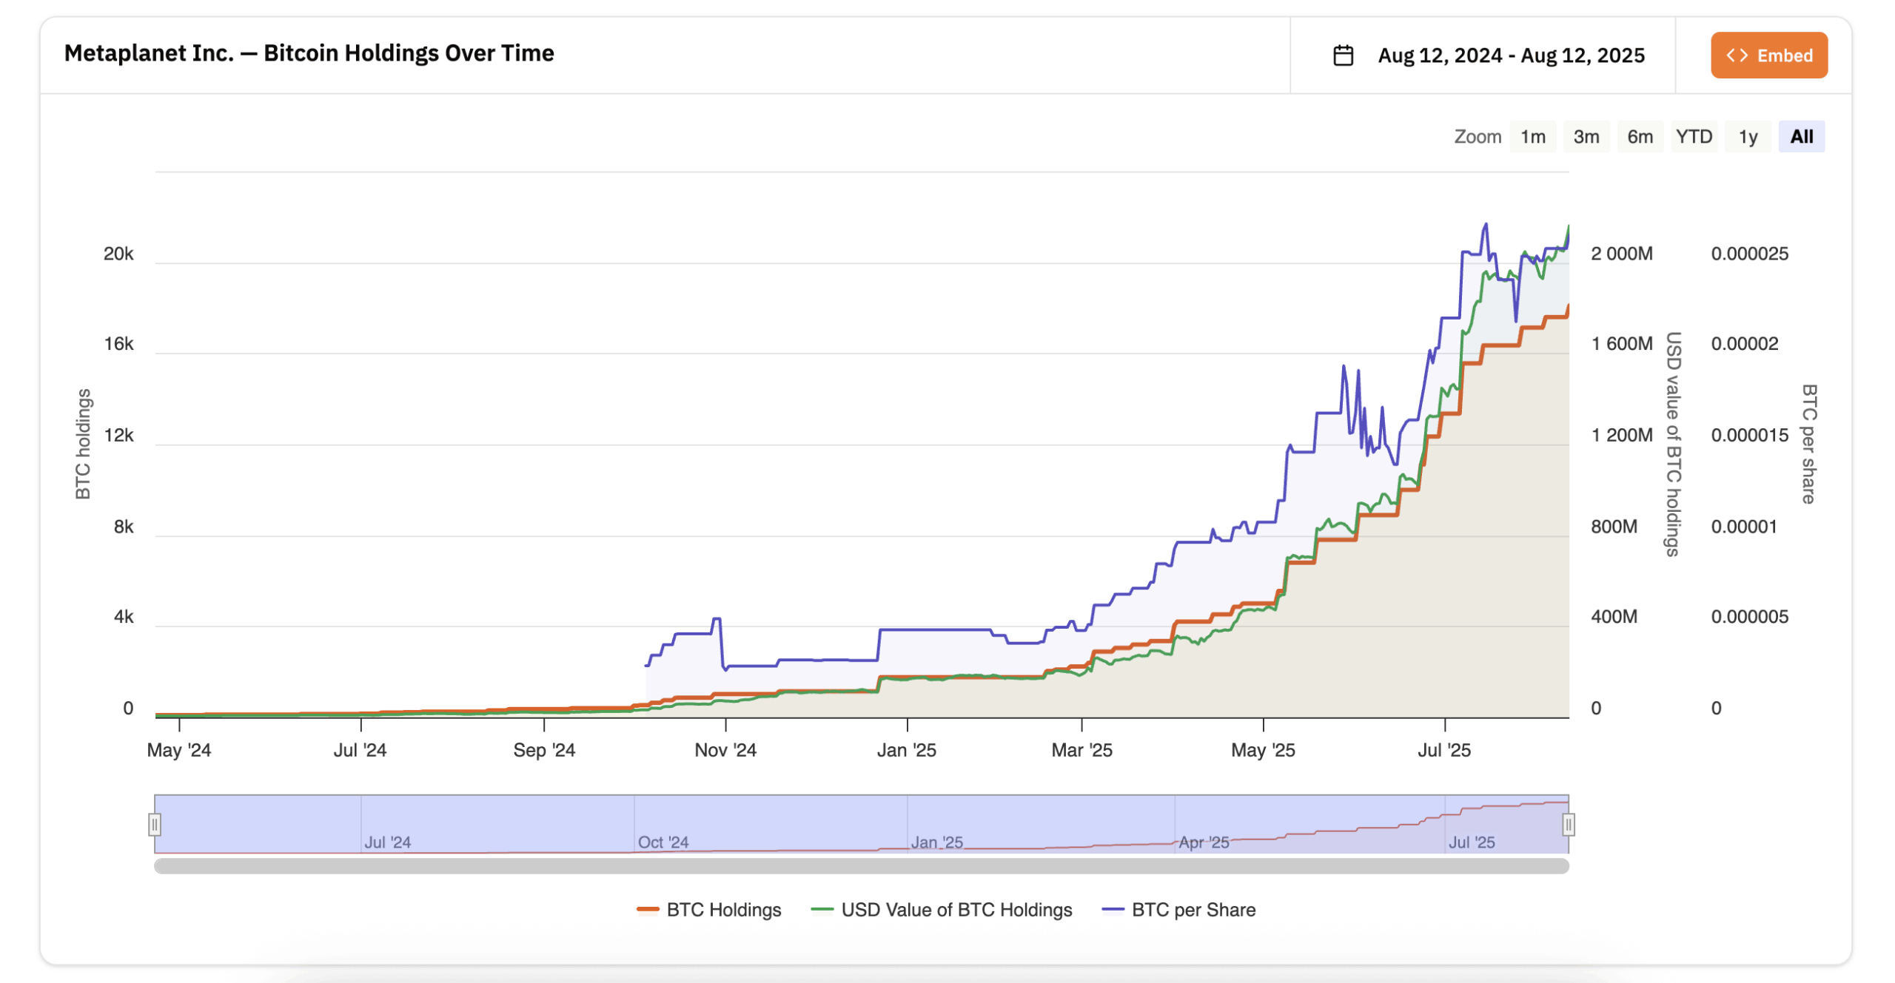Click the navigator Jul '25 marker
Screen dimensions: 1895x983
tap(1472, 842)
